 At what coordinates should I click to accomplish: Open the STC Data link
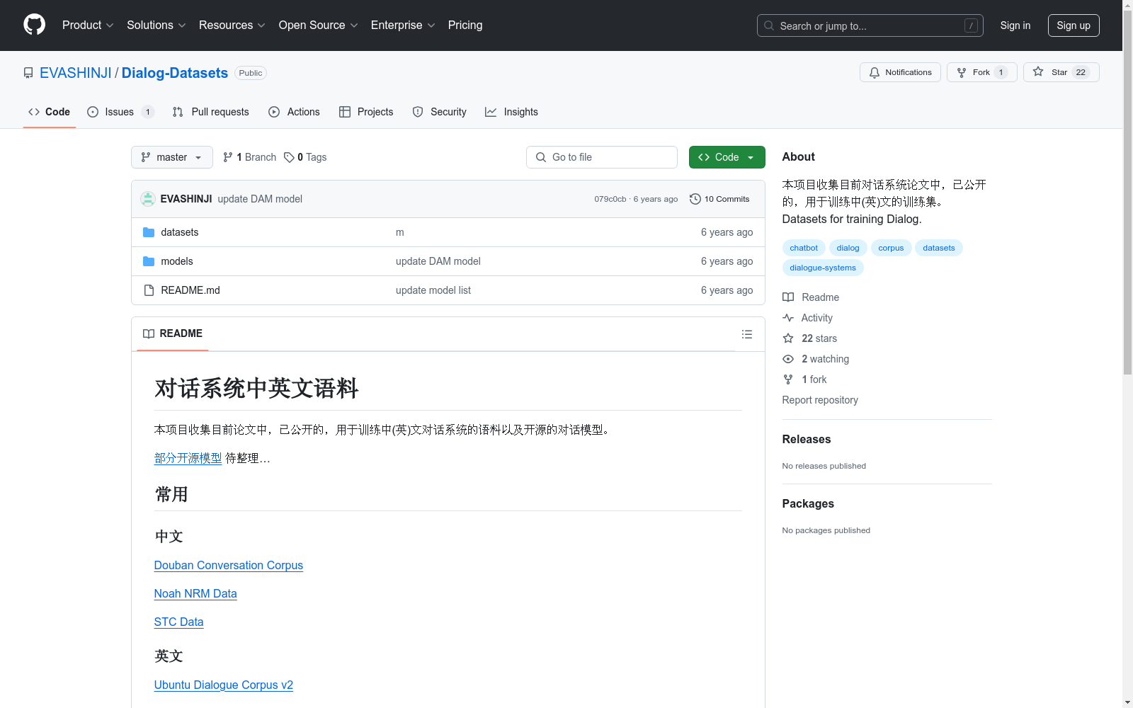tap(179, 622)
